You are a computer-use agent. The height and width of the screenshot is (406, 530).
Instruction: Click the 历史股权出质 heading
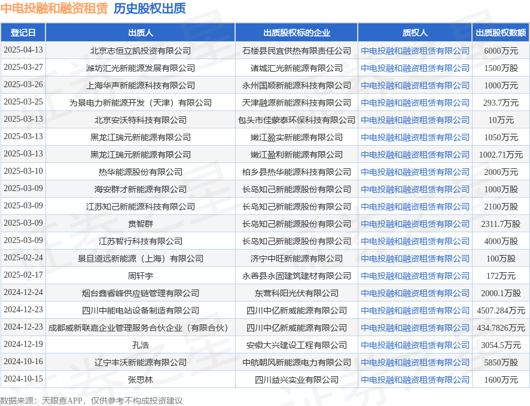coord(150,8)
